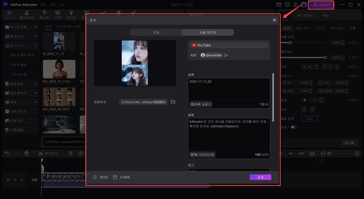Select the R2I_2025_10_11(1) media thumbnail
The height and width of the screenshot is (199, 364).
click(59, 69)
